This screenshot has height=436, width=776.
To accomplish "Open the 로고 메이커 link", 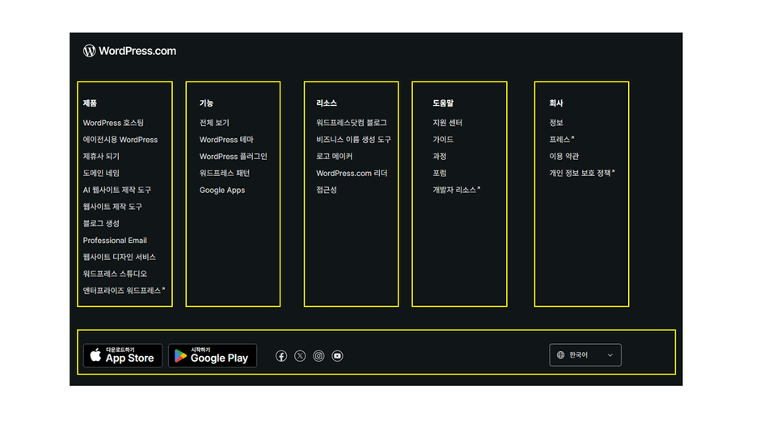I will [x=334, y=156].
